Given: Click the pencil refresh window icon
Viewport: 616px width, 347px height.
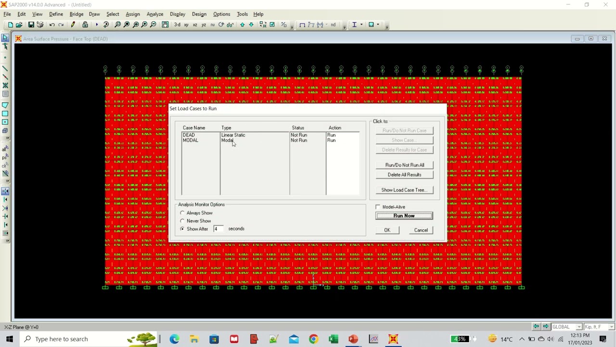Looking at the screenshot, I should pos(73,25).
